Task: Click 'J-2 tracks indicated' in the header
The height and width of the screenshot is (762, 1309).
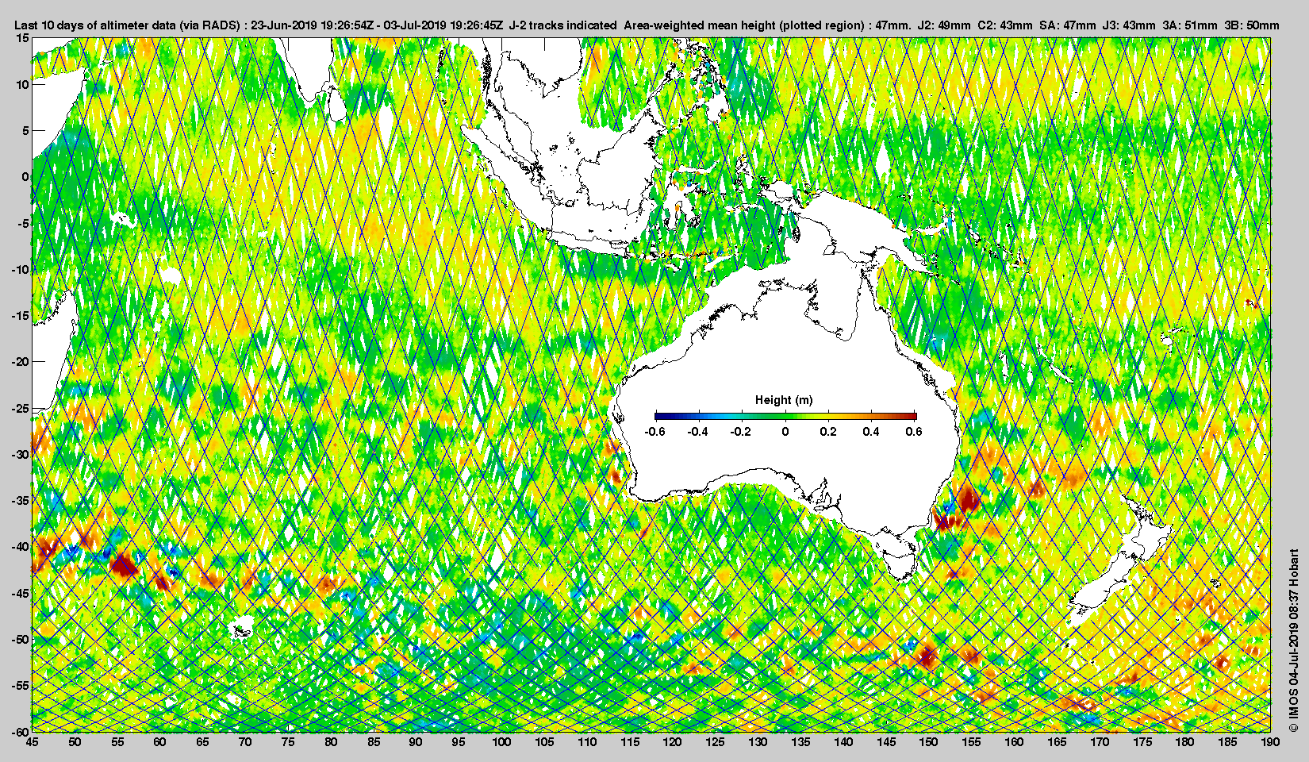Action: pyautogui.click(x=562, y=25)
